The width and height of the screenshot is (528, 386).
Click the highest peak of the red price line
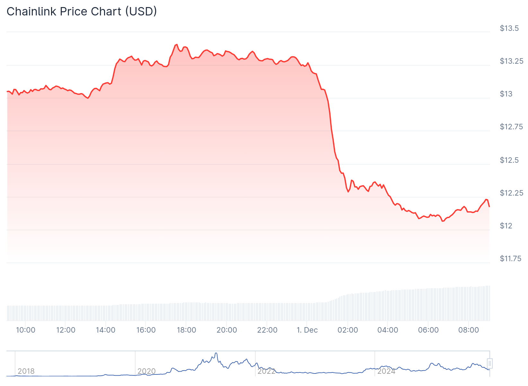pyautogui.click(x=177, y=44)
